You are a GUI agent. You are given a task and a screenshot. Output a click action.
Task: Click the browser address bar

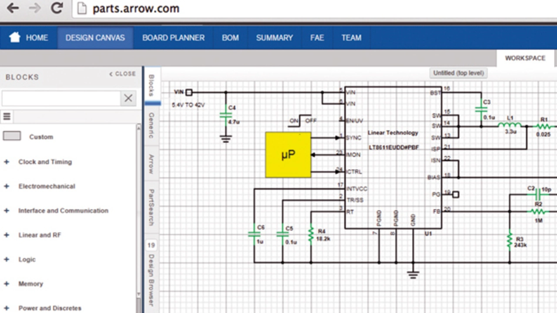(314, 9)
